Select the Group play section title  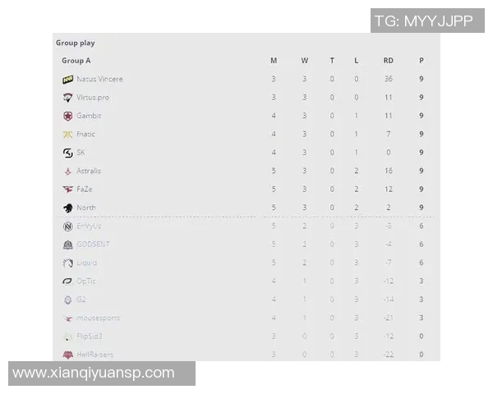(x=75, y=43)
